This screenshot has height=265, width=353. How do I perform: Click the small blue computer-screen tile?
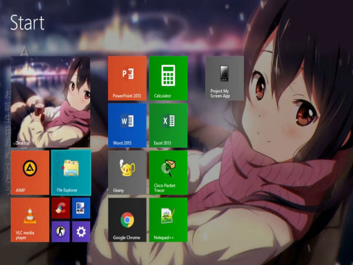[x=81, y=207]
